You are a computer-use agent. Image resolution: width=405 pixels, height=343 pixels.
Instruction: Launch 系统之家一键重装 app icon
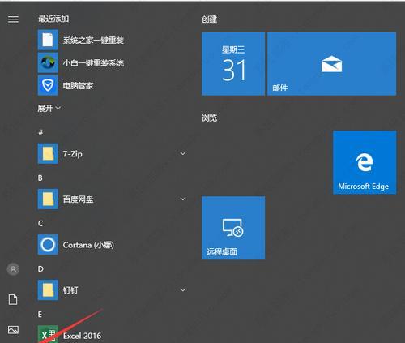pyautogui.click(x=48, y=40)
